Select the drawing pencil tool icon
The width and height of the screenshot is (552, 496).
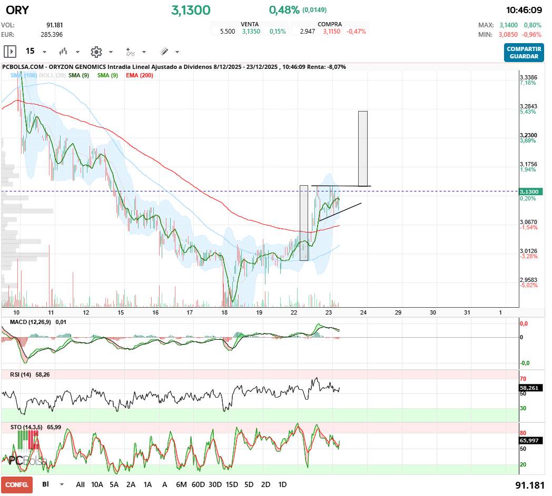tap(164, 52)
